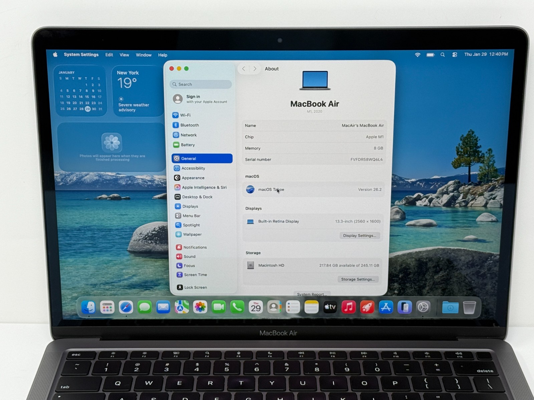
Task: Open the App Store from the Dock
Action: pos(386,307)
